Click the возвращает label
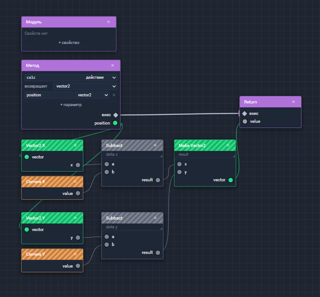The image size is (320, 297). tap(36, 86)
